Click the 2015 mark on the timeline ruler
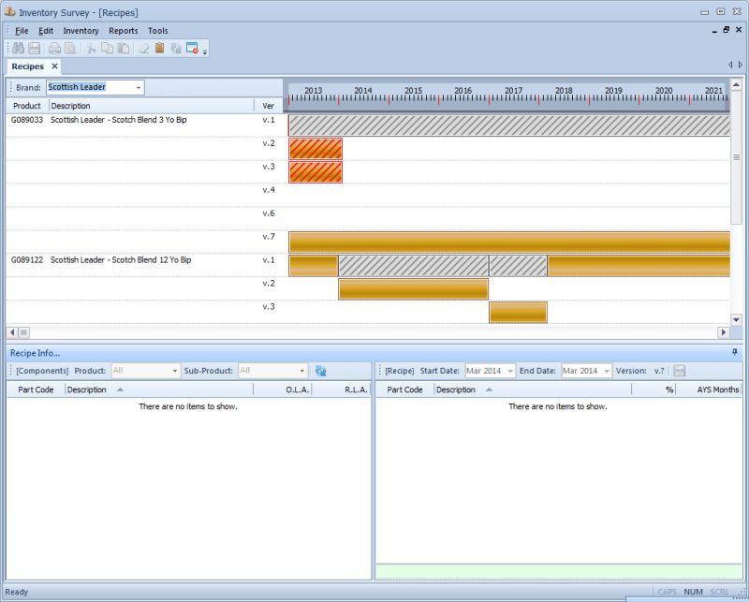 [415, 84]
